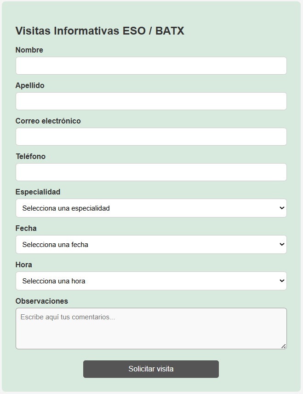Open the 'Selecciona una hora' combo box
This screenshot has height=394, width=303.
(151, 281)
